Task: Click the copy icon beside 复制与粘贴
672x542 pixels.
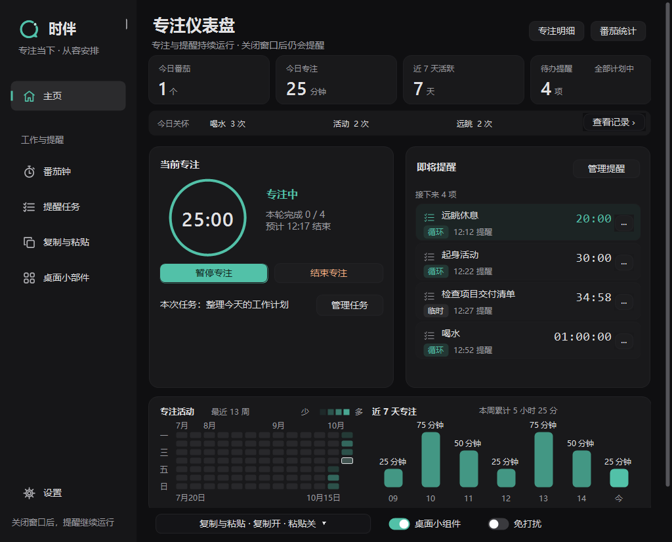Action: pos(29,242)
